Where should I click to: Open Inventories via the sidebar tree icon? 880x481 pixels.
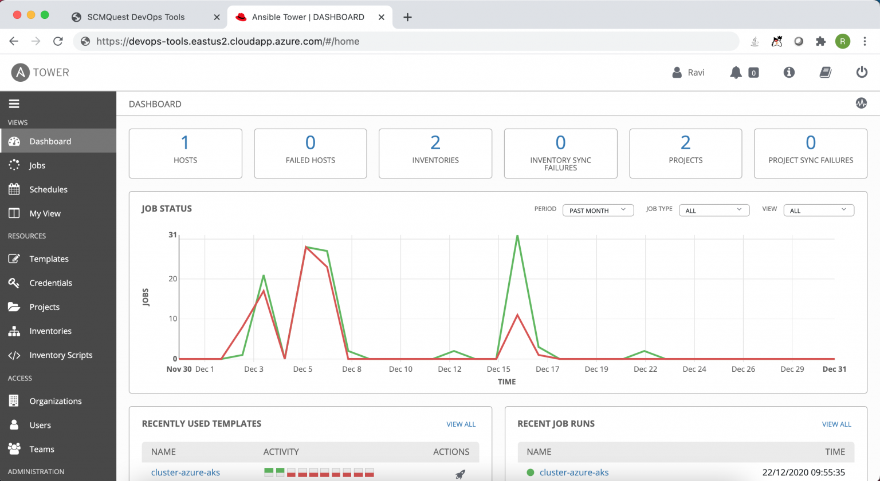point(14,331)
